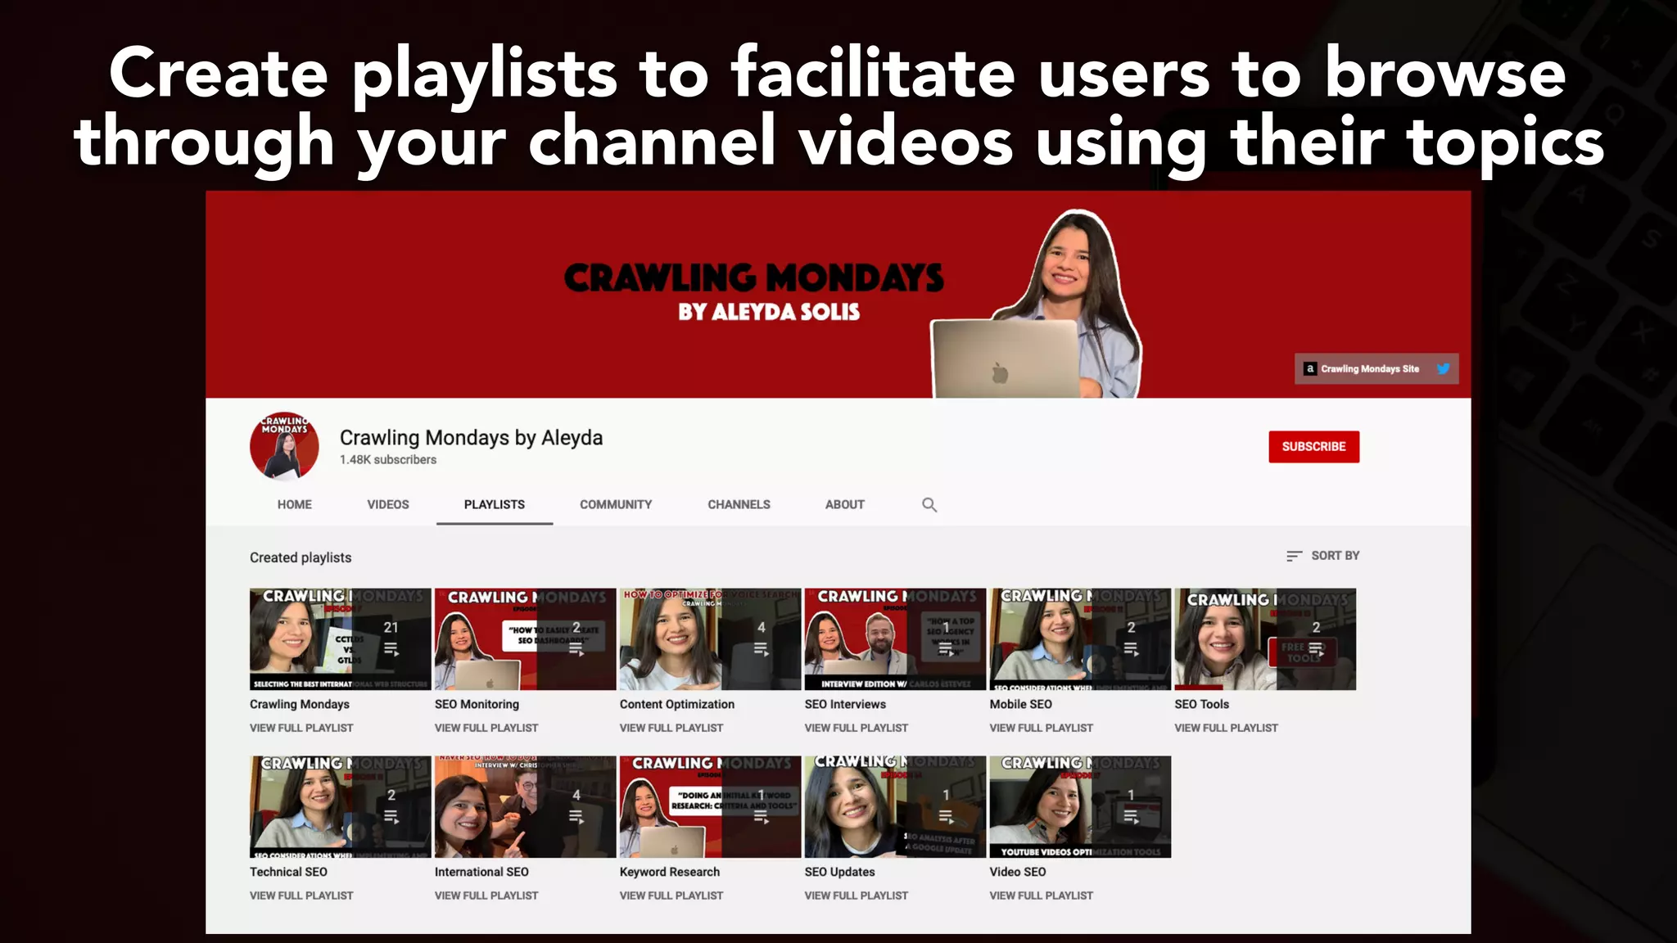Screen dimensions: 1677x943
Task: Click View Full Playlist under SEO Updates
Action: (857, 896)
